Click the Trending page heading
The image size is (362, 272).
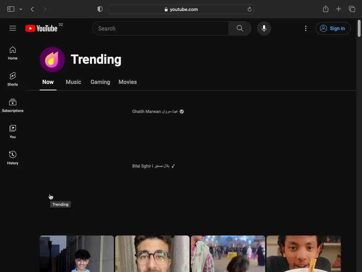96,59
